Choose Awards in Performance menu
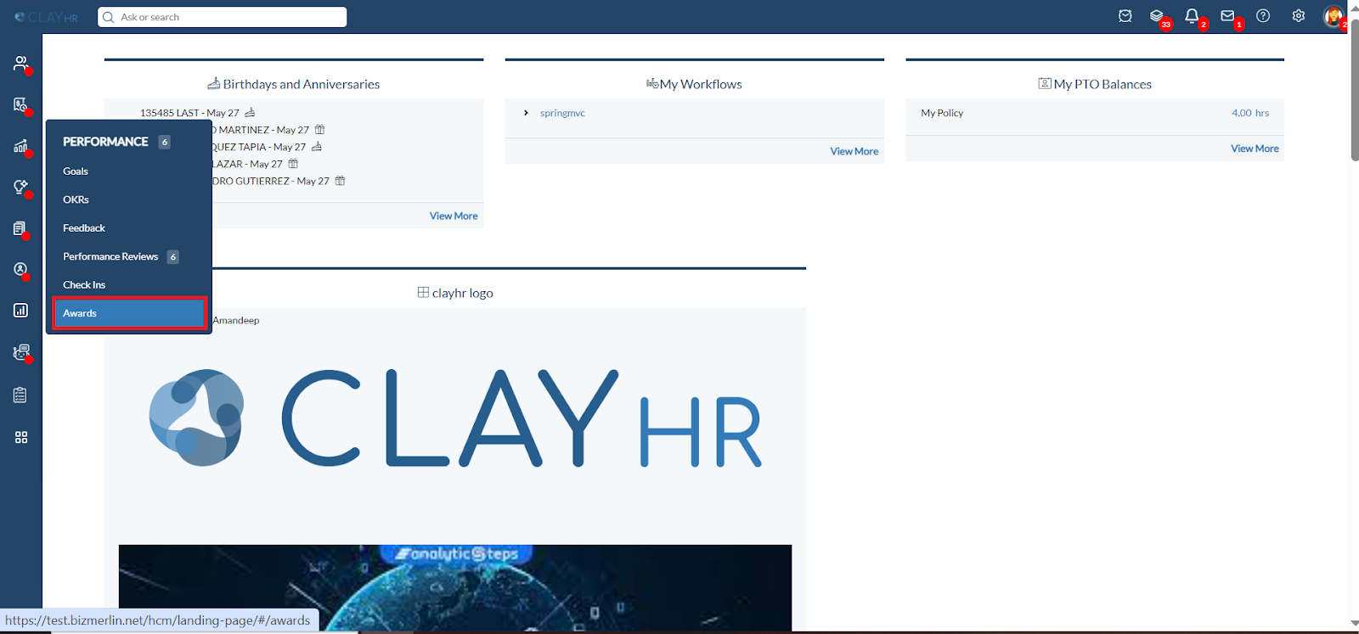Screen dimensions: 1359x634 tap(129, 313)
